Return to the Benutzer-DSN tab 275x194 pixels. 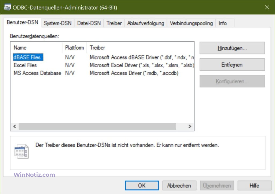click(x=23, y=22)
